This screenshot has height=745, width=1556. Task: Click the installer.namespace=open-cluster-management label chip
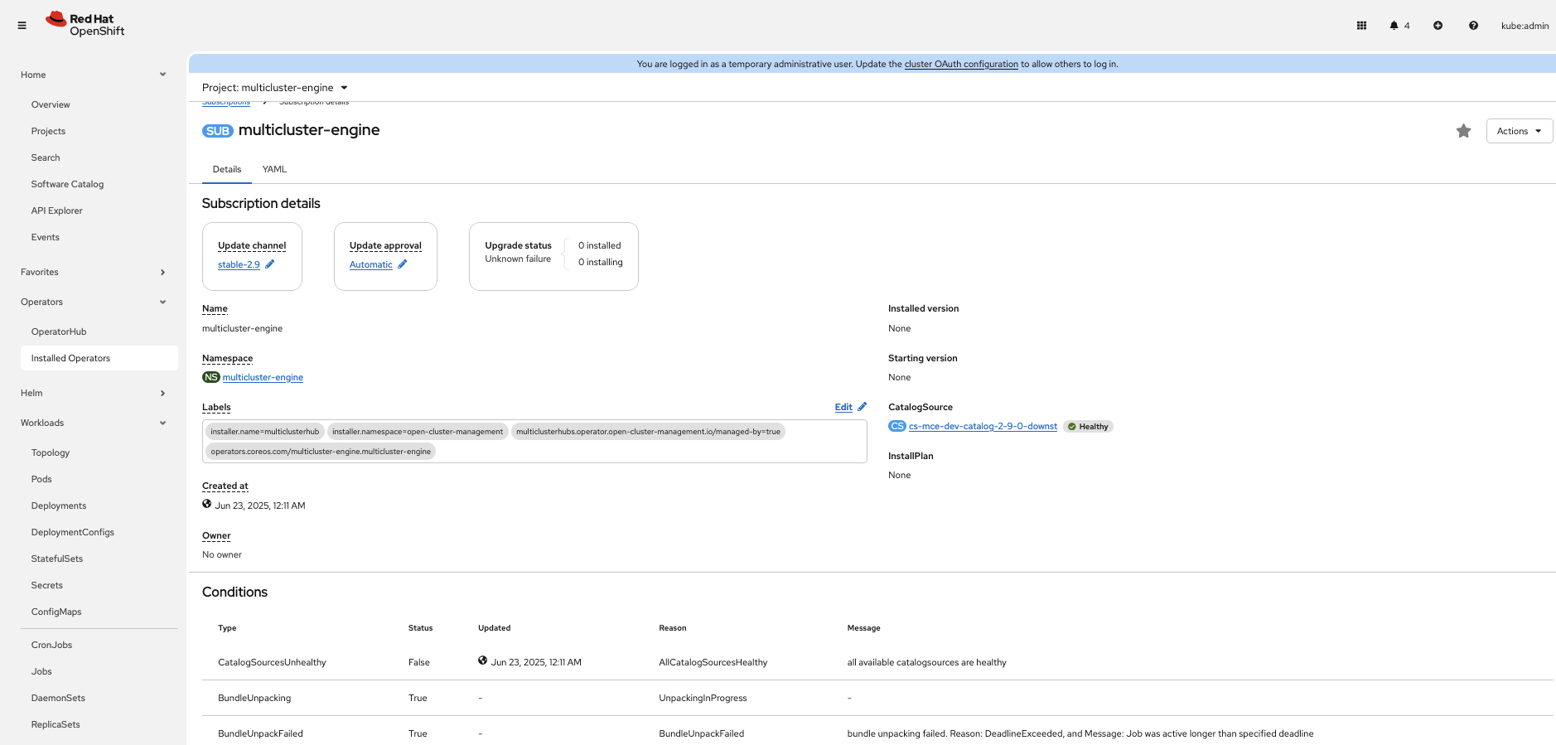click(418, 432)
